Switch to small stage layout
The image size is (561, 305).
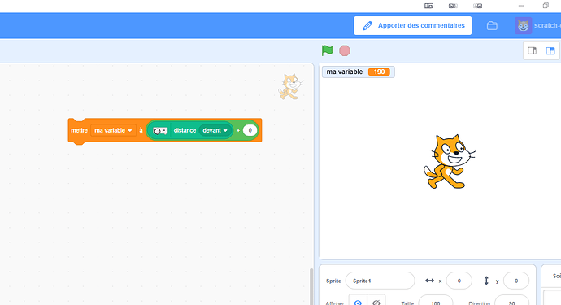tap(532, 50)
